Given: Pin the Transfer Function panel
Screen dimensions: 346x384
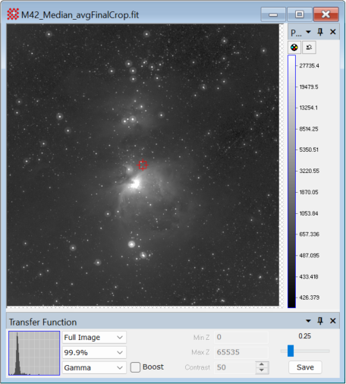Looking at the screenshot, I should (320, 321).
